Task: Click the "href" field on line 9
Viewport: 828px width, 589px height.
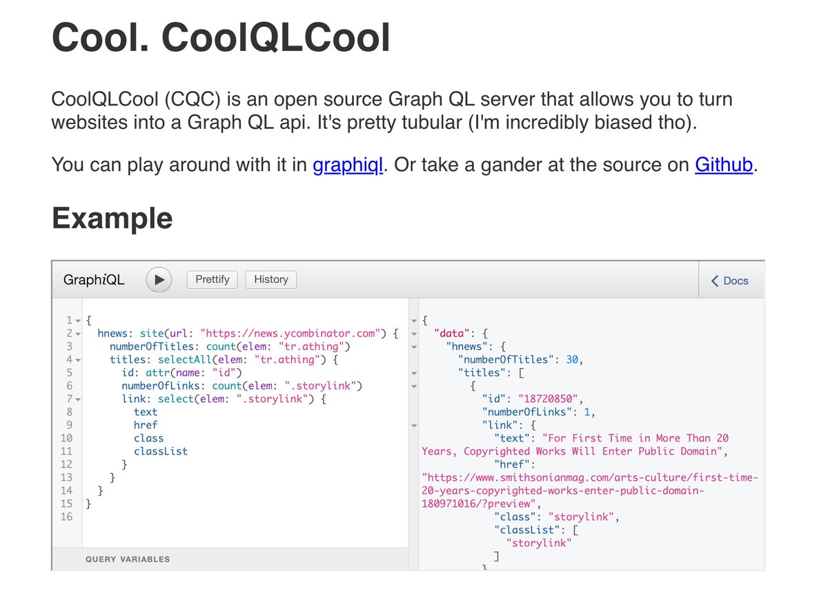Action: 146,426
